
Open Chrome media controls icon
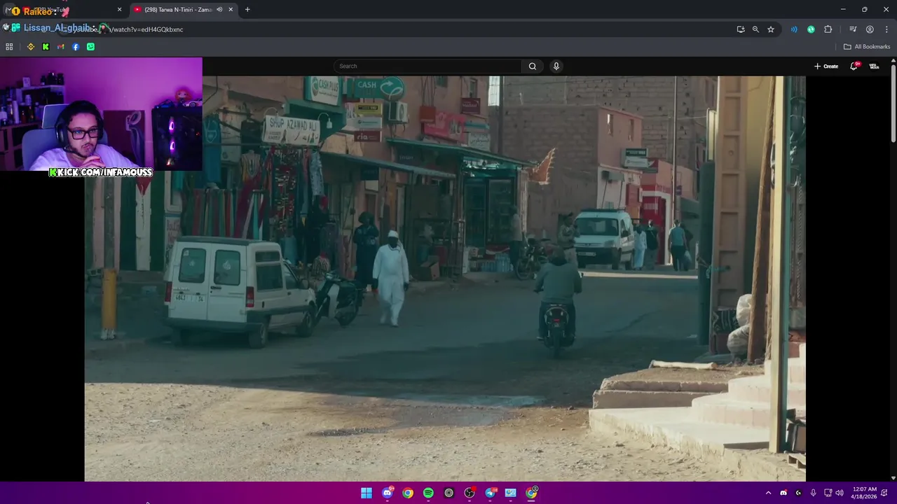pos(853,29)
